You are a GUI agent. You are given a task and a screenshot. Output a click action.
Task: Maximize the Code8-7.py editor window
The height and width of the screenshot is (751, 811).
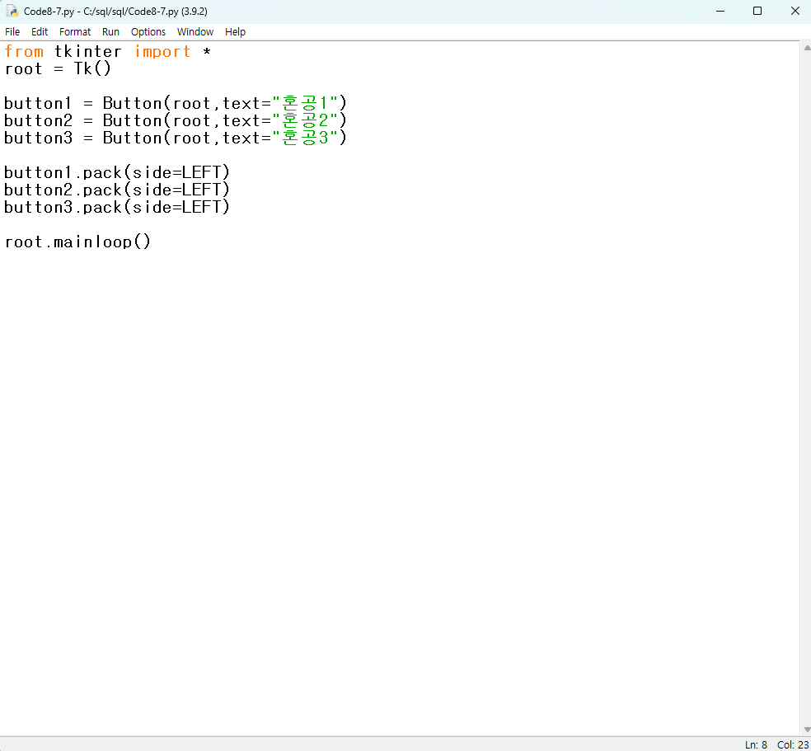(x=757, y=11)
